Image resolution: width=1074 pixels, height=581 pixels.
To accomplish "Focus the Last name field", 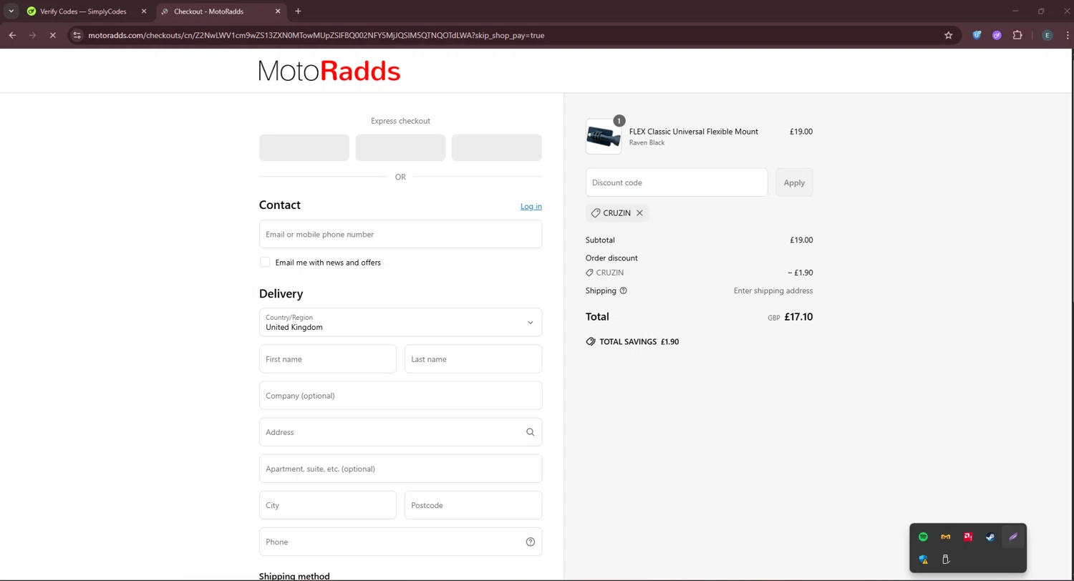I will point(473,358).
